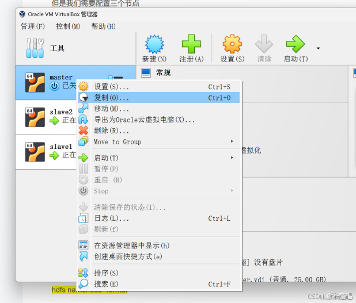Expand the Start button dropdown arrow
This screenshot has height=303, width=356.
click(x=319, y=48)
